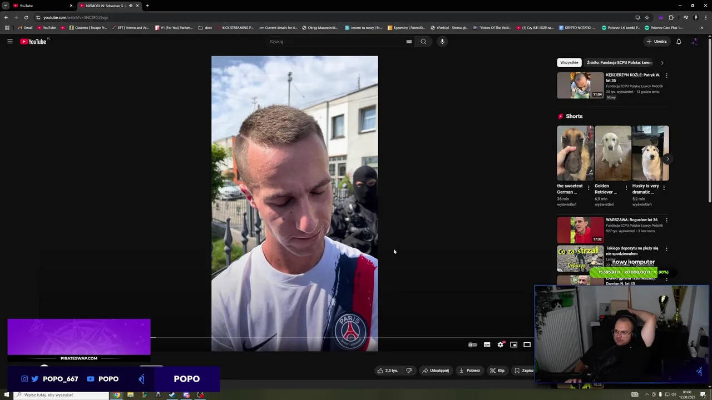Go back in the browser
Viewport: 712px width, 400px height.
(6, 17)
